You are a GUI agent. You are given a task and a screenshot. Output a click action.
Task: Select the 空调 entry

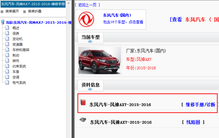click(16, 77)
